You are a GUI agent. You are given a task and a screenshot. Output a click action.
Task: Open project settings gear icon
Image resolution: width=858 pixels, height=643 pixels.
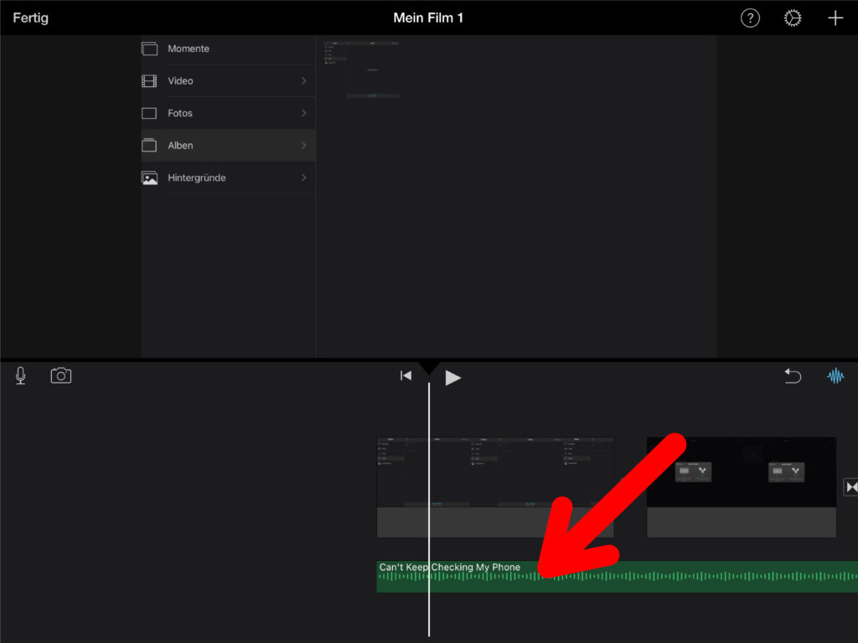[793, 18]
